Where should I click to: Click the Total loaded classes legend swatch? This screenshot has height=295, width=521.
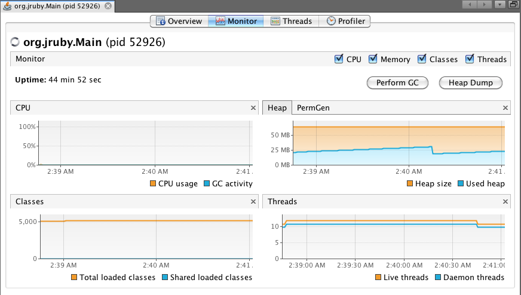(74, 277)
